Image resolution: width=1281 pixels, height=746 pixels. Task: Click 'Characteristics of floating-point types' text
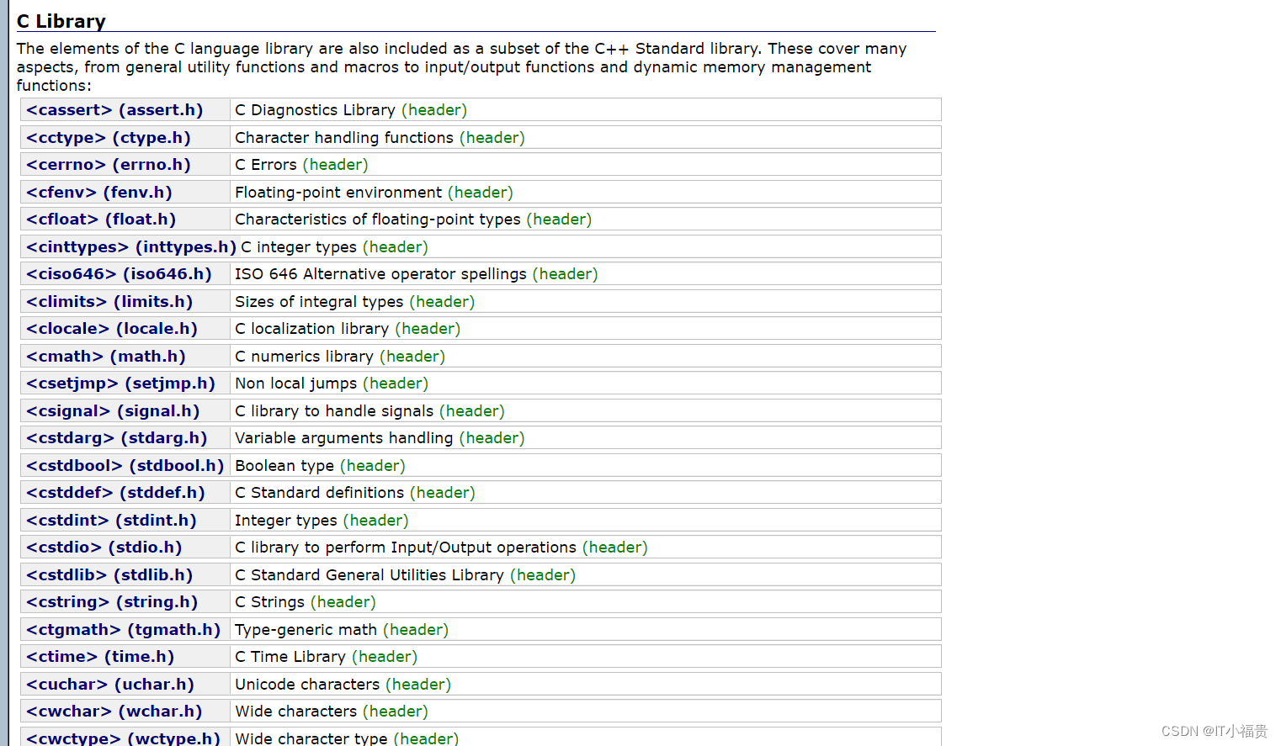pyautogui.click(x=378, y=220)
